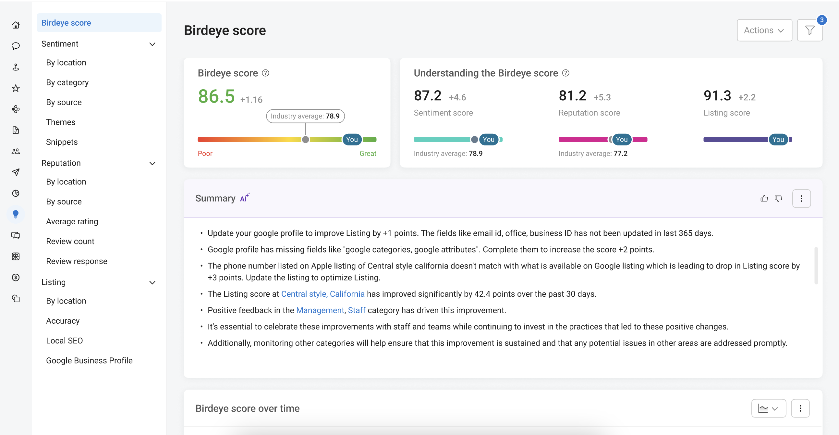
Task: Open the Central style, California link
Action: click(322, 294)
